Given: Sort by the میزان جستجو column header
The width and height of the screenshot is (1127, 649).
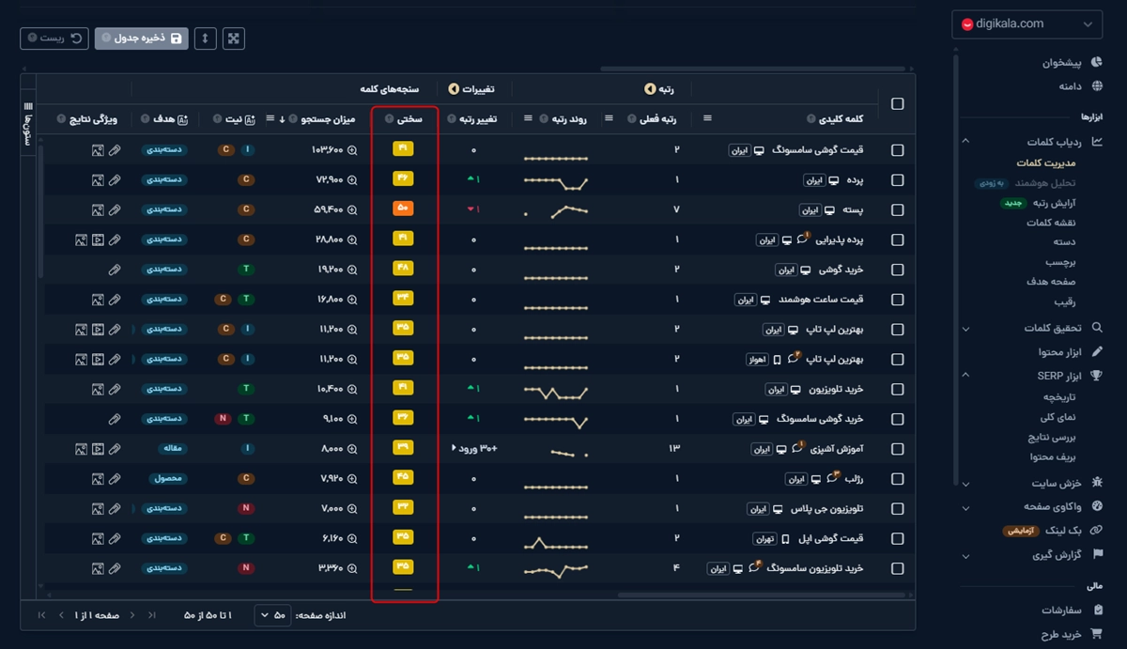Looking at the screenshot, I should tap(328, 119).
